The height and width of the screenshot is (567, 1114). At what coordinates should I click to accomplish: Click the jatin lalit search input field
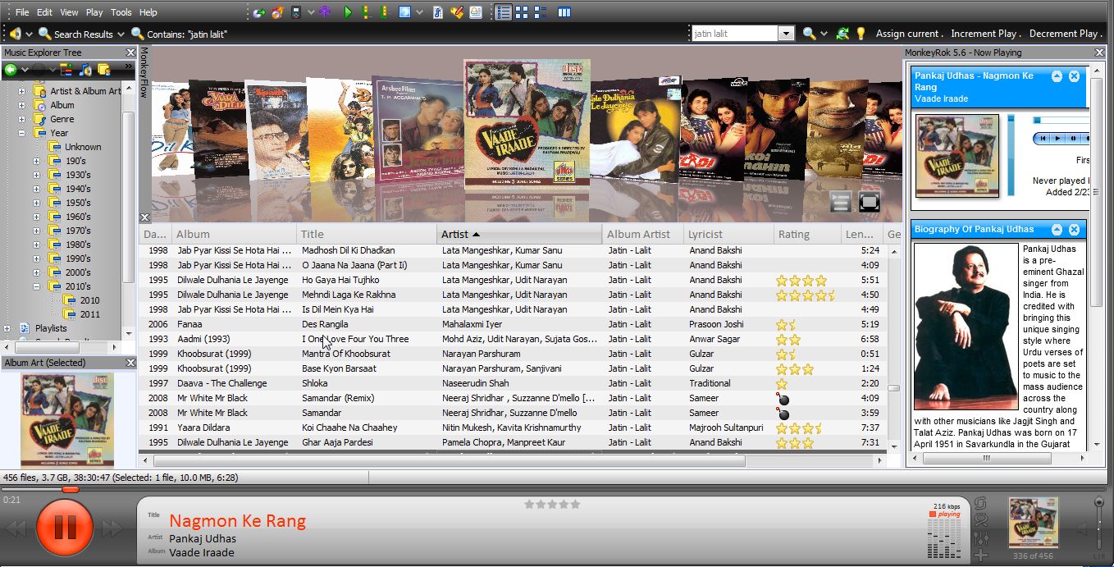tap(734, 34)
